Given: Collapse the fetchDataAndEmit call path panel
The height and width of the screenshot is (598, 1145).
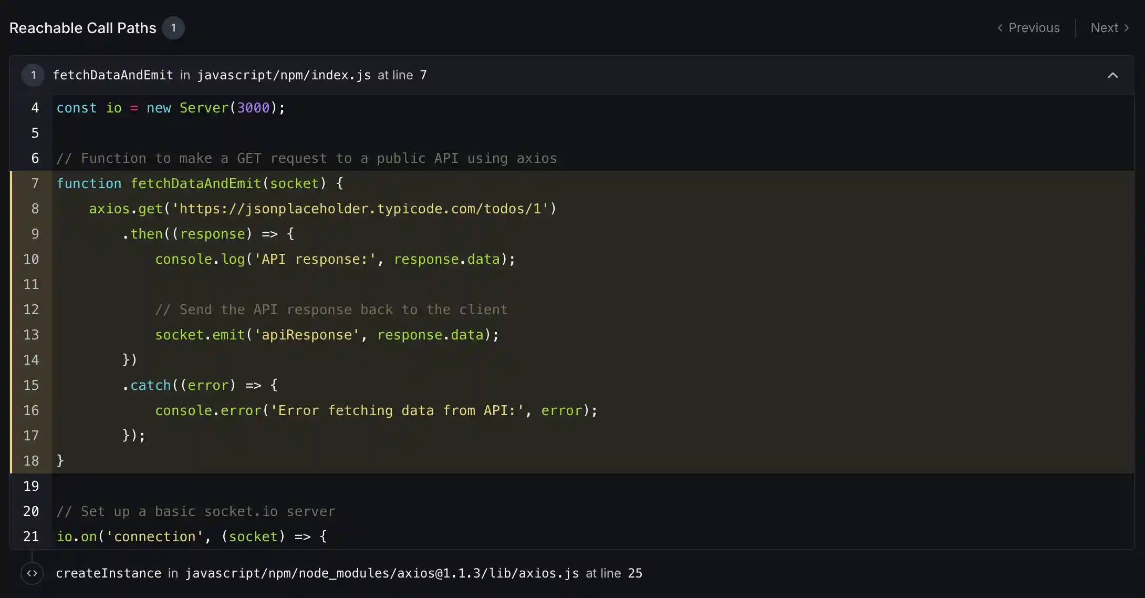Looking at the screenshot, I should click(x=1112, y=75).
